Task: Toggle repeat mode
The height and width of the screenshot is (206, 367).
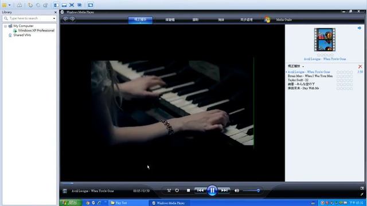Action: [x=177, y=191]
